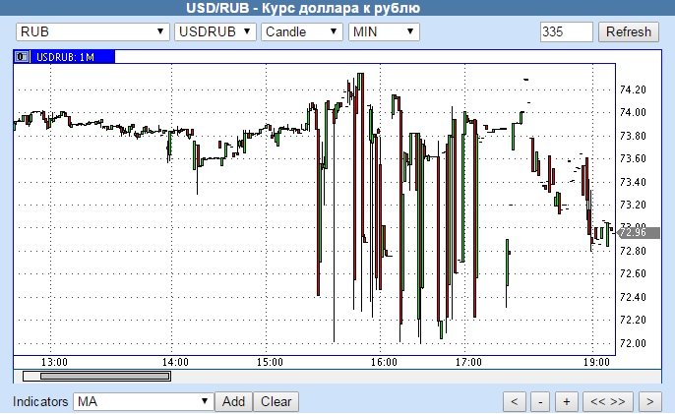Open the RUB currency dropdown
This screenshot has height=414, width=675.
92,31
